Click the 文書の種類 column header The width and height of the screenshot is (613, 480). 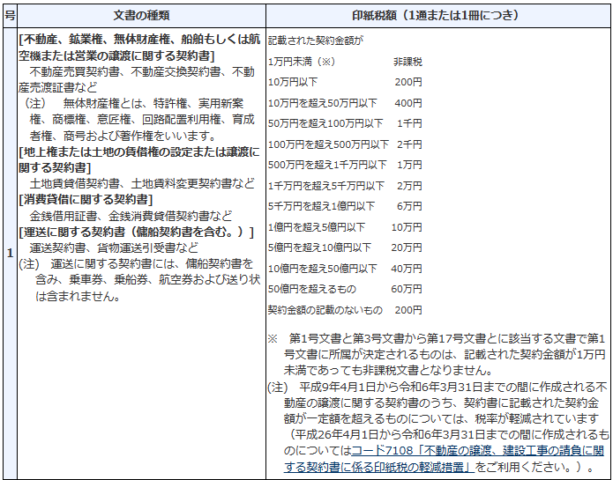[139, 15]
